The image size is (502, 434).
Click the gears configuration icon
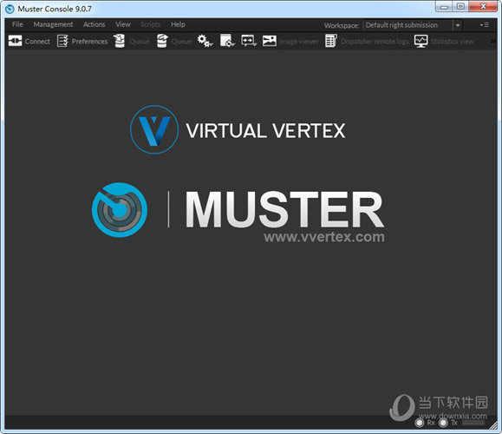(205, 41)
